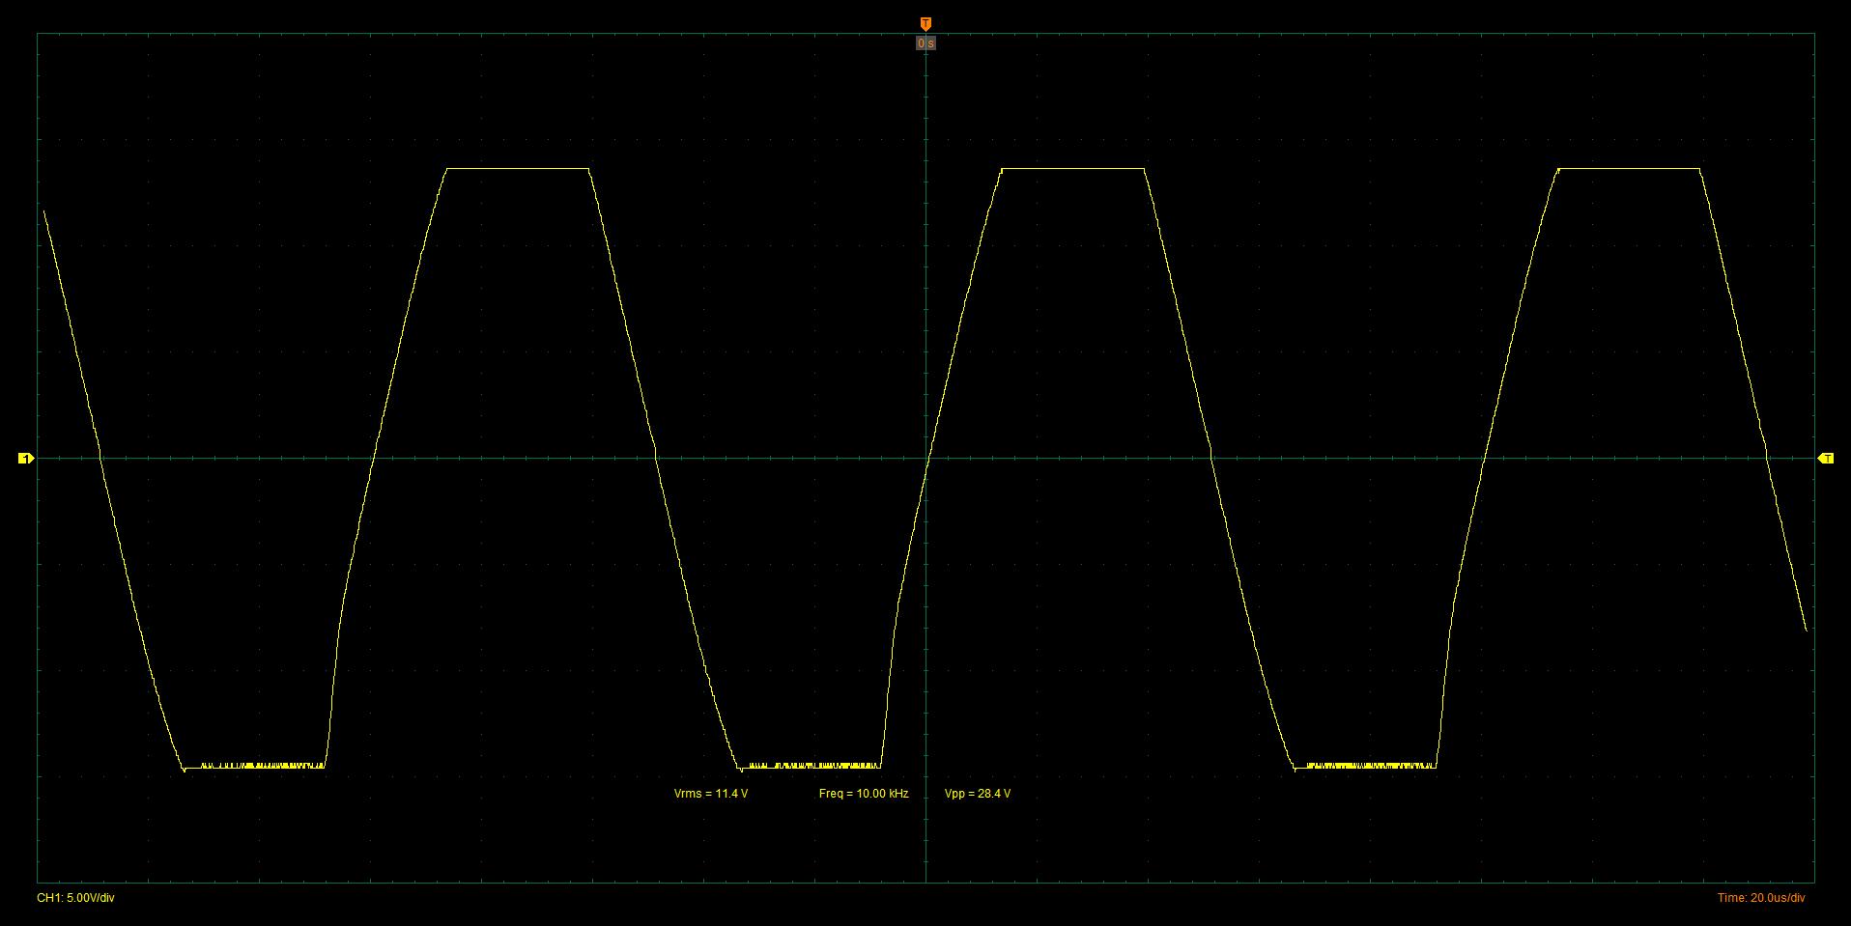Click the Vrms = 11.4 V measurement
This screenshot has height=926, width=1851.
click(711, 794)
